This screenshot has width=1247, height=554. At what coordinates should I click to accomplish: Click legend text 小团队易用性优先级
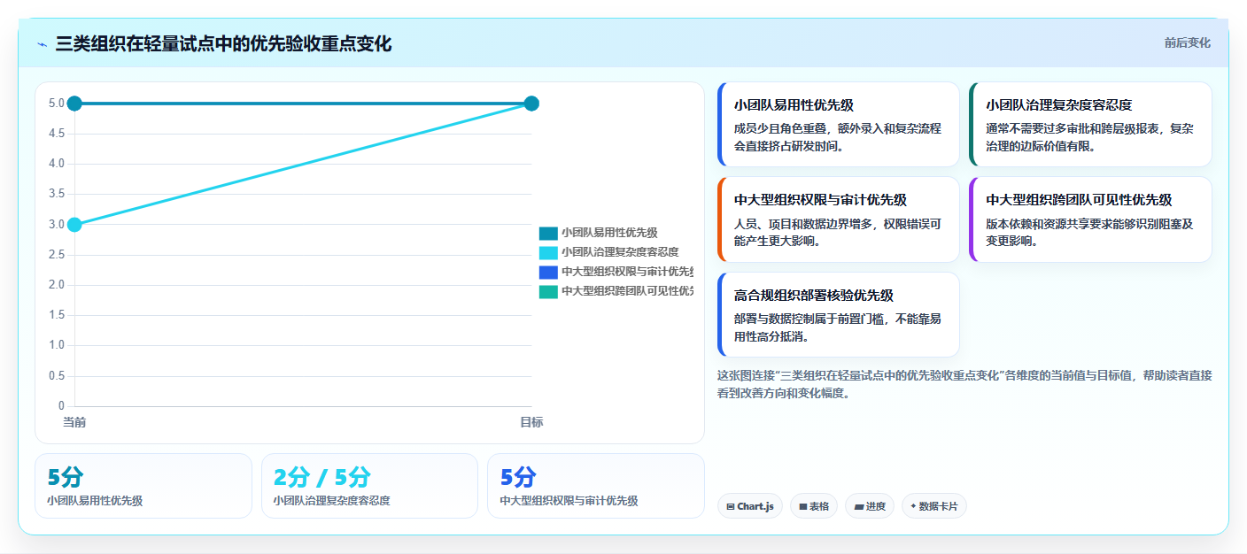click(609, 233)
